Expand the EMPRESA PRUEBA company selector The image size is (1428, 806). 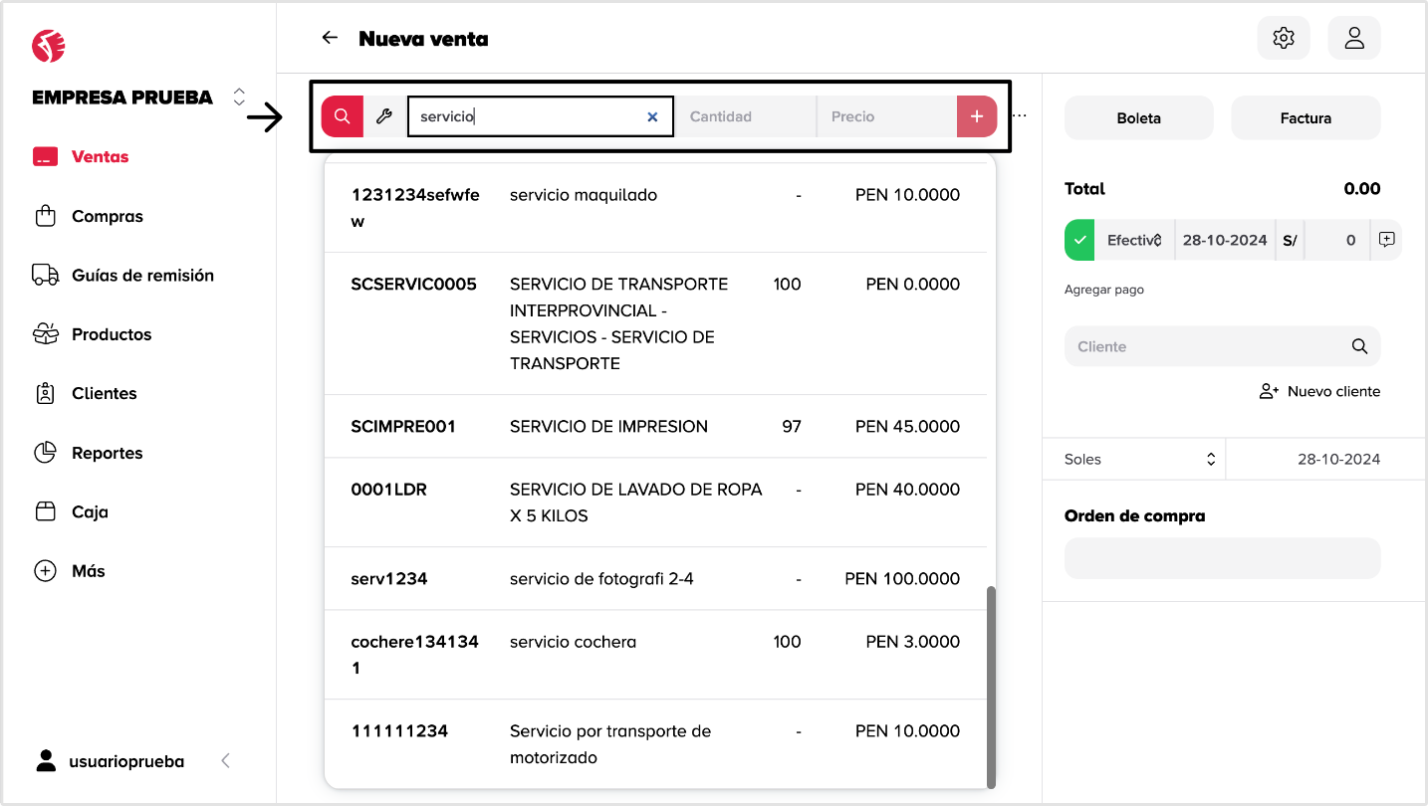coord(238,97)
